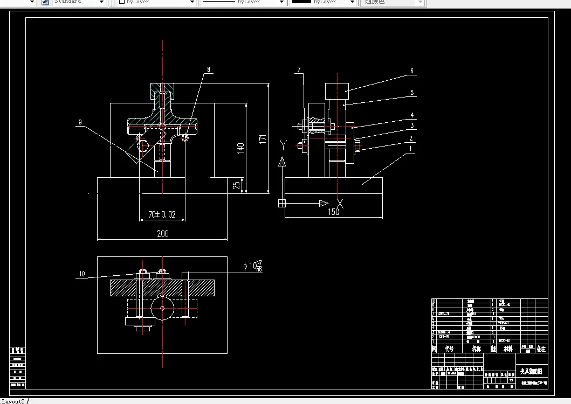Image resolution: width=571 pixels, height=404 pixels.
Task: Click part callout number 4
Action: tap(412, 115)
